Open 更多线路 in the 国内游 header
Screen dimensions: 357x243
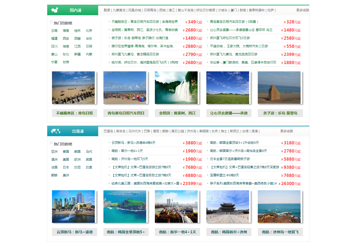(302, 10)
